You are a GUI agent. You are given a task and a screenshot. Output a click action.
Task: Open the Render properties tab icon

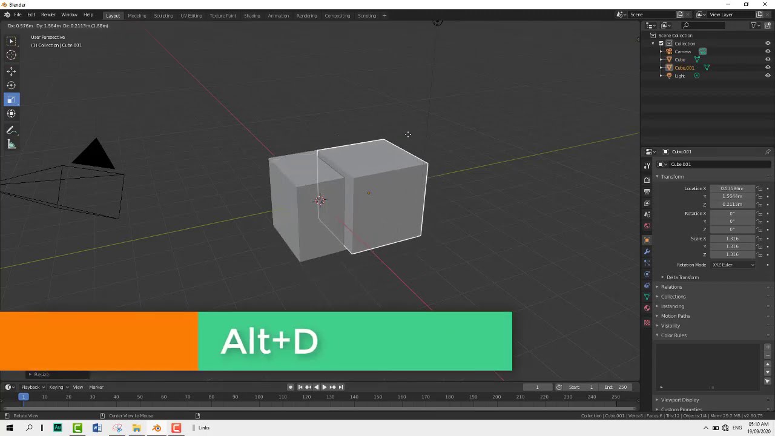point(647,180)
